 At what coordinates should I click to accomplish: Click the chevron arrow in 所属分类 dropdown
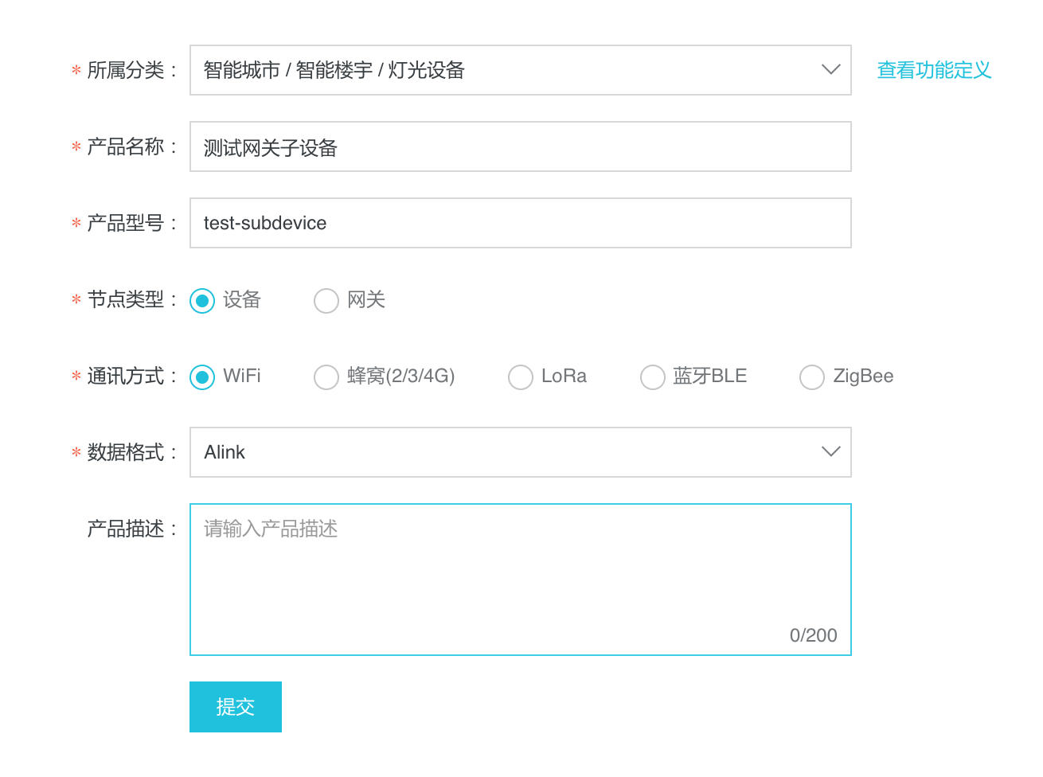[830, 70]
